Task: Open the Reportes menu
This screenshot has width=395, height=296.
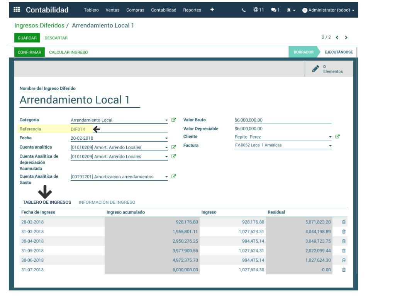Action: [192, 10]
